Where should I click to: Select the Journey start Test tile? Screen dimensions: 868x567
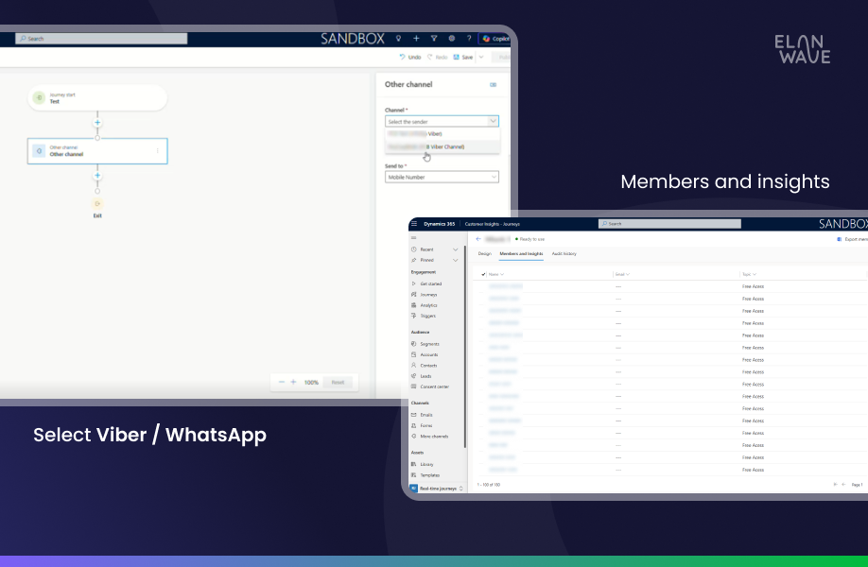tap(97, 98)
